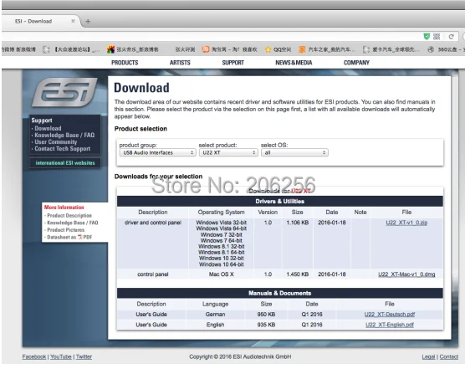Open the Twitter footer link
The width and height of the screenshot is (465, 369).
(x=84, y=356)
